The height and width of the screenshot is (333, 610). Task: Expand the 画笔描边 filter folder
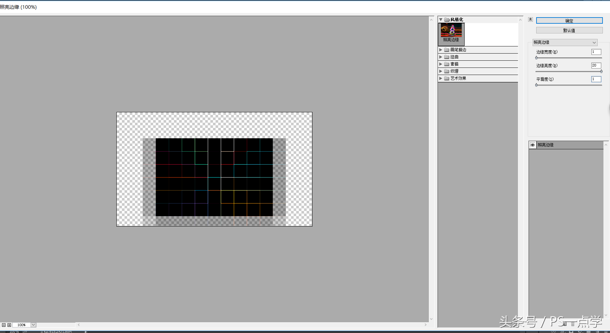click(x=441, y=50)
